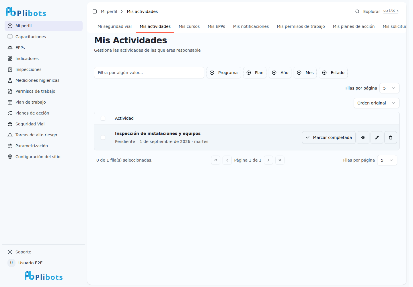The height and width of the screenshot is (287, 413).
Task: Expand the Orden original sort dropdown
Action: point(377,103)
